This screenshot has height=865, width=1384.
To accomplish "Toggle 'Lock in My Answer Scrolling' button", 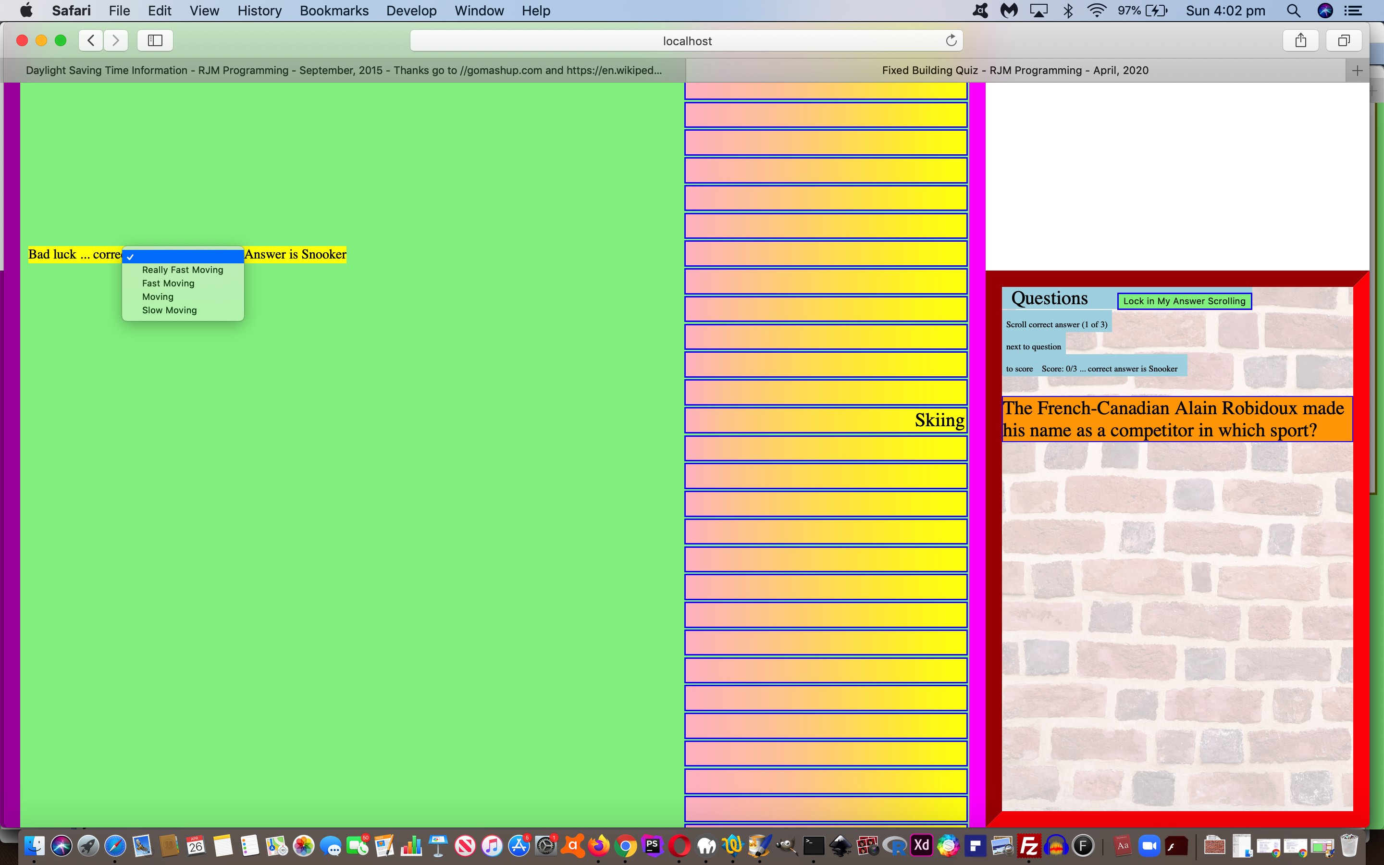I will coord(1182,301).
